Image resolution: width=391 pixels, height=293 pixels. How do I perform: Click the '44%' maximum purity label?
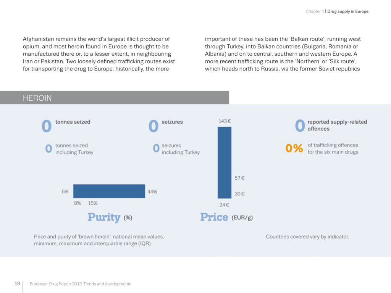[x=152, y=192]
